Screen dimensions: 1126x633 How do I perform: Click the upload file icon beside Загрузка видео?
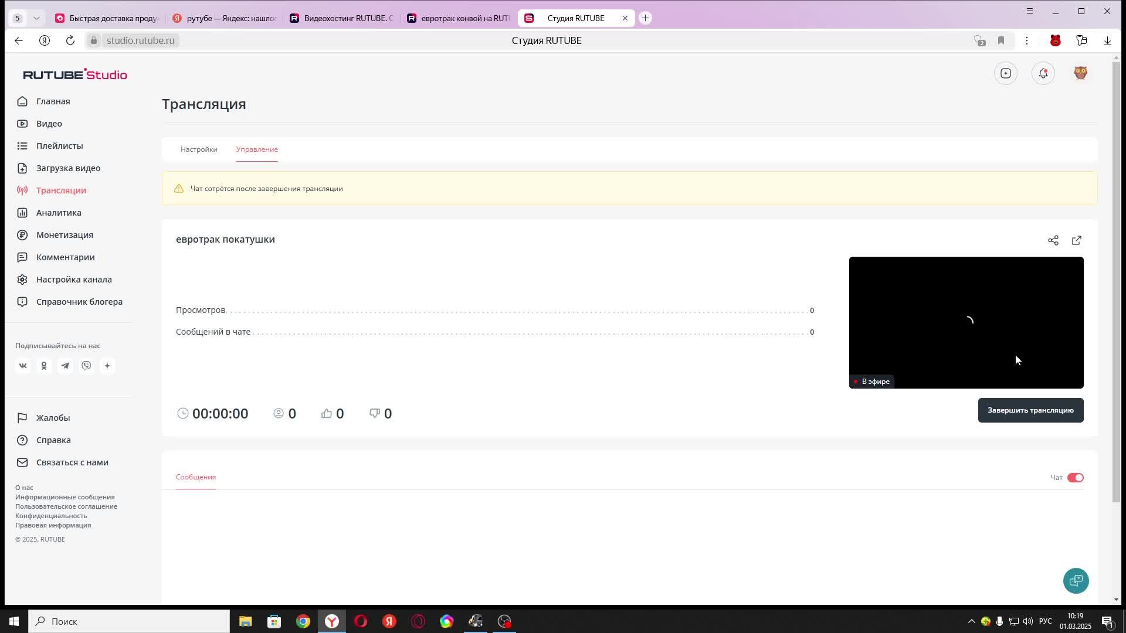click(x=22, y=168)
